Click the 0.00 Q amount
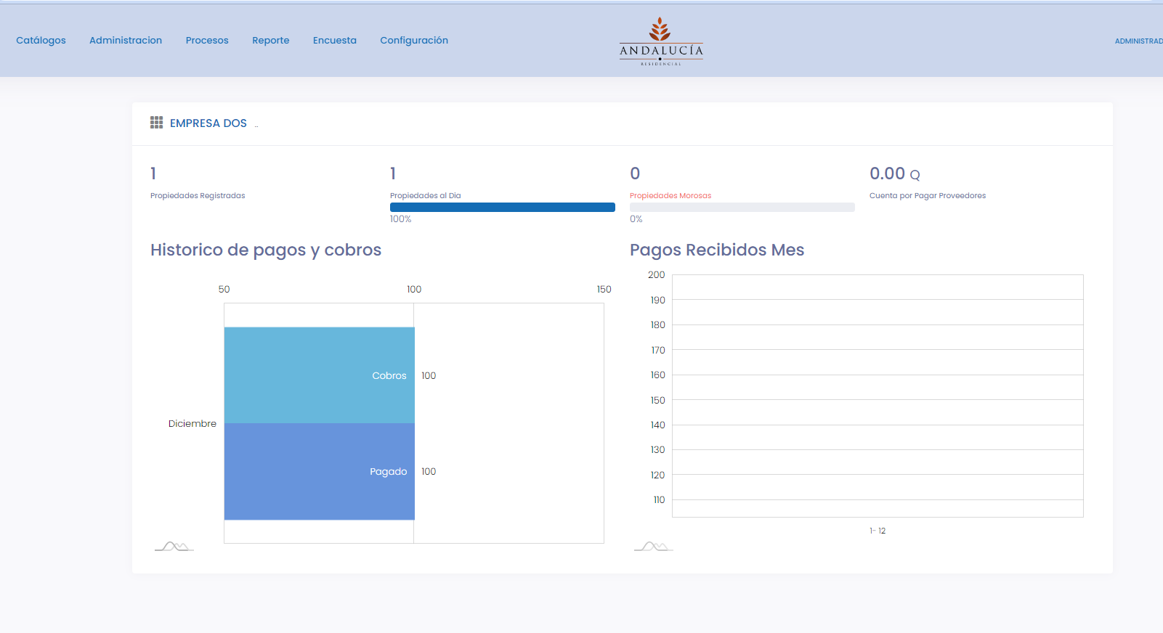This screenshot has width=1163, height=633. coord(895,173)
